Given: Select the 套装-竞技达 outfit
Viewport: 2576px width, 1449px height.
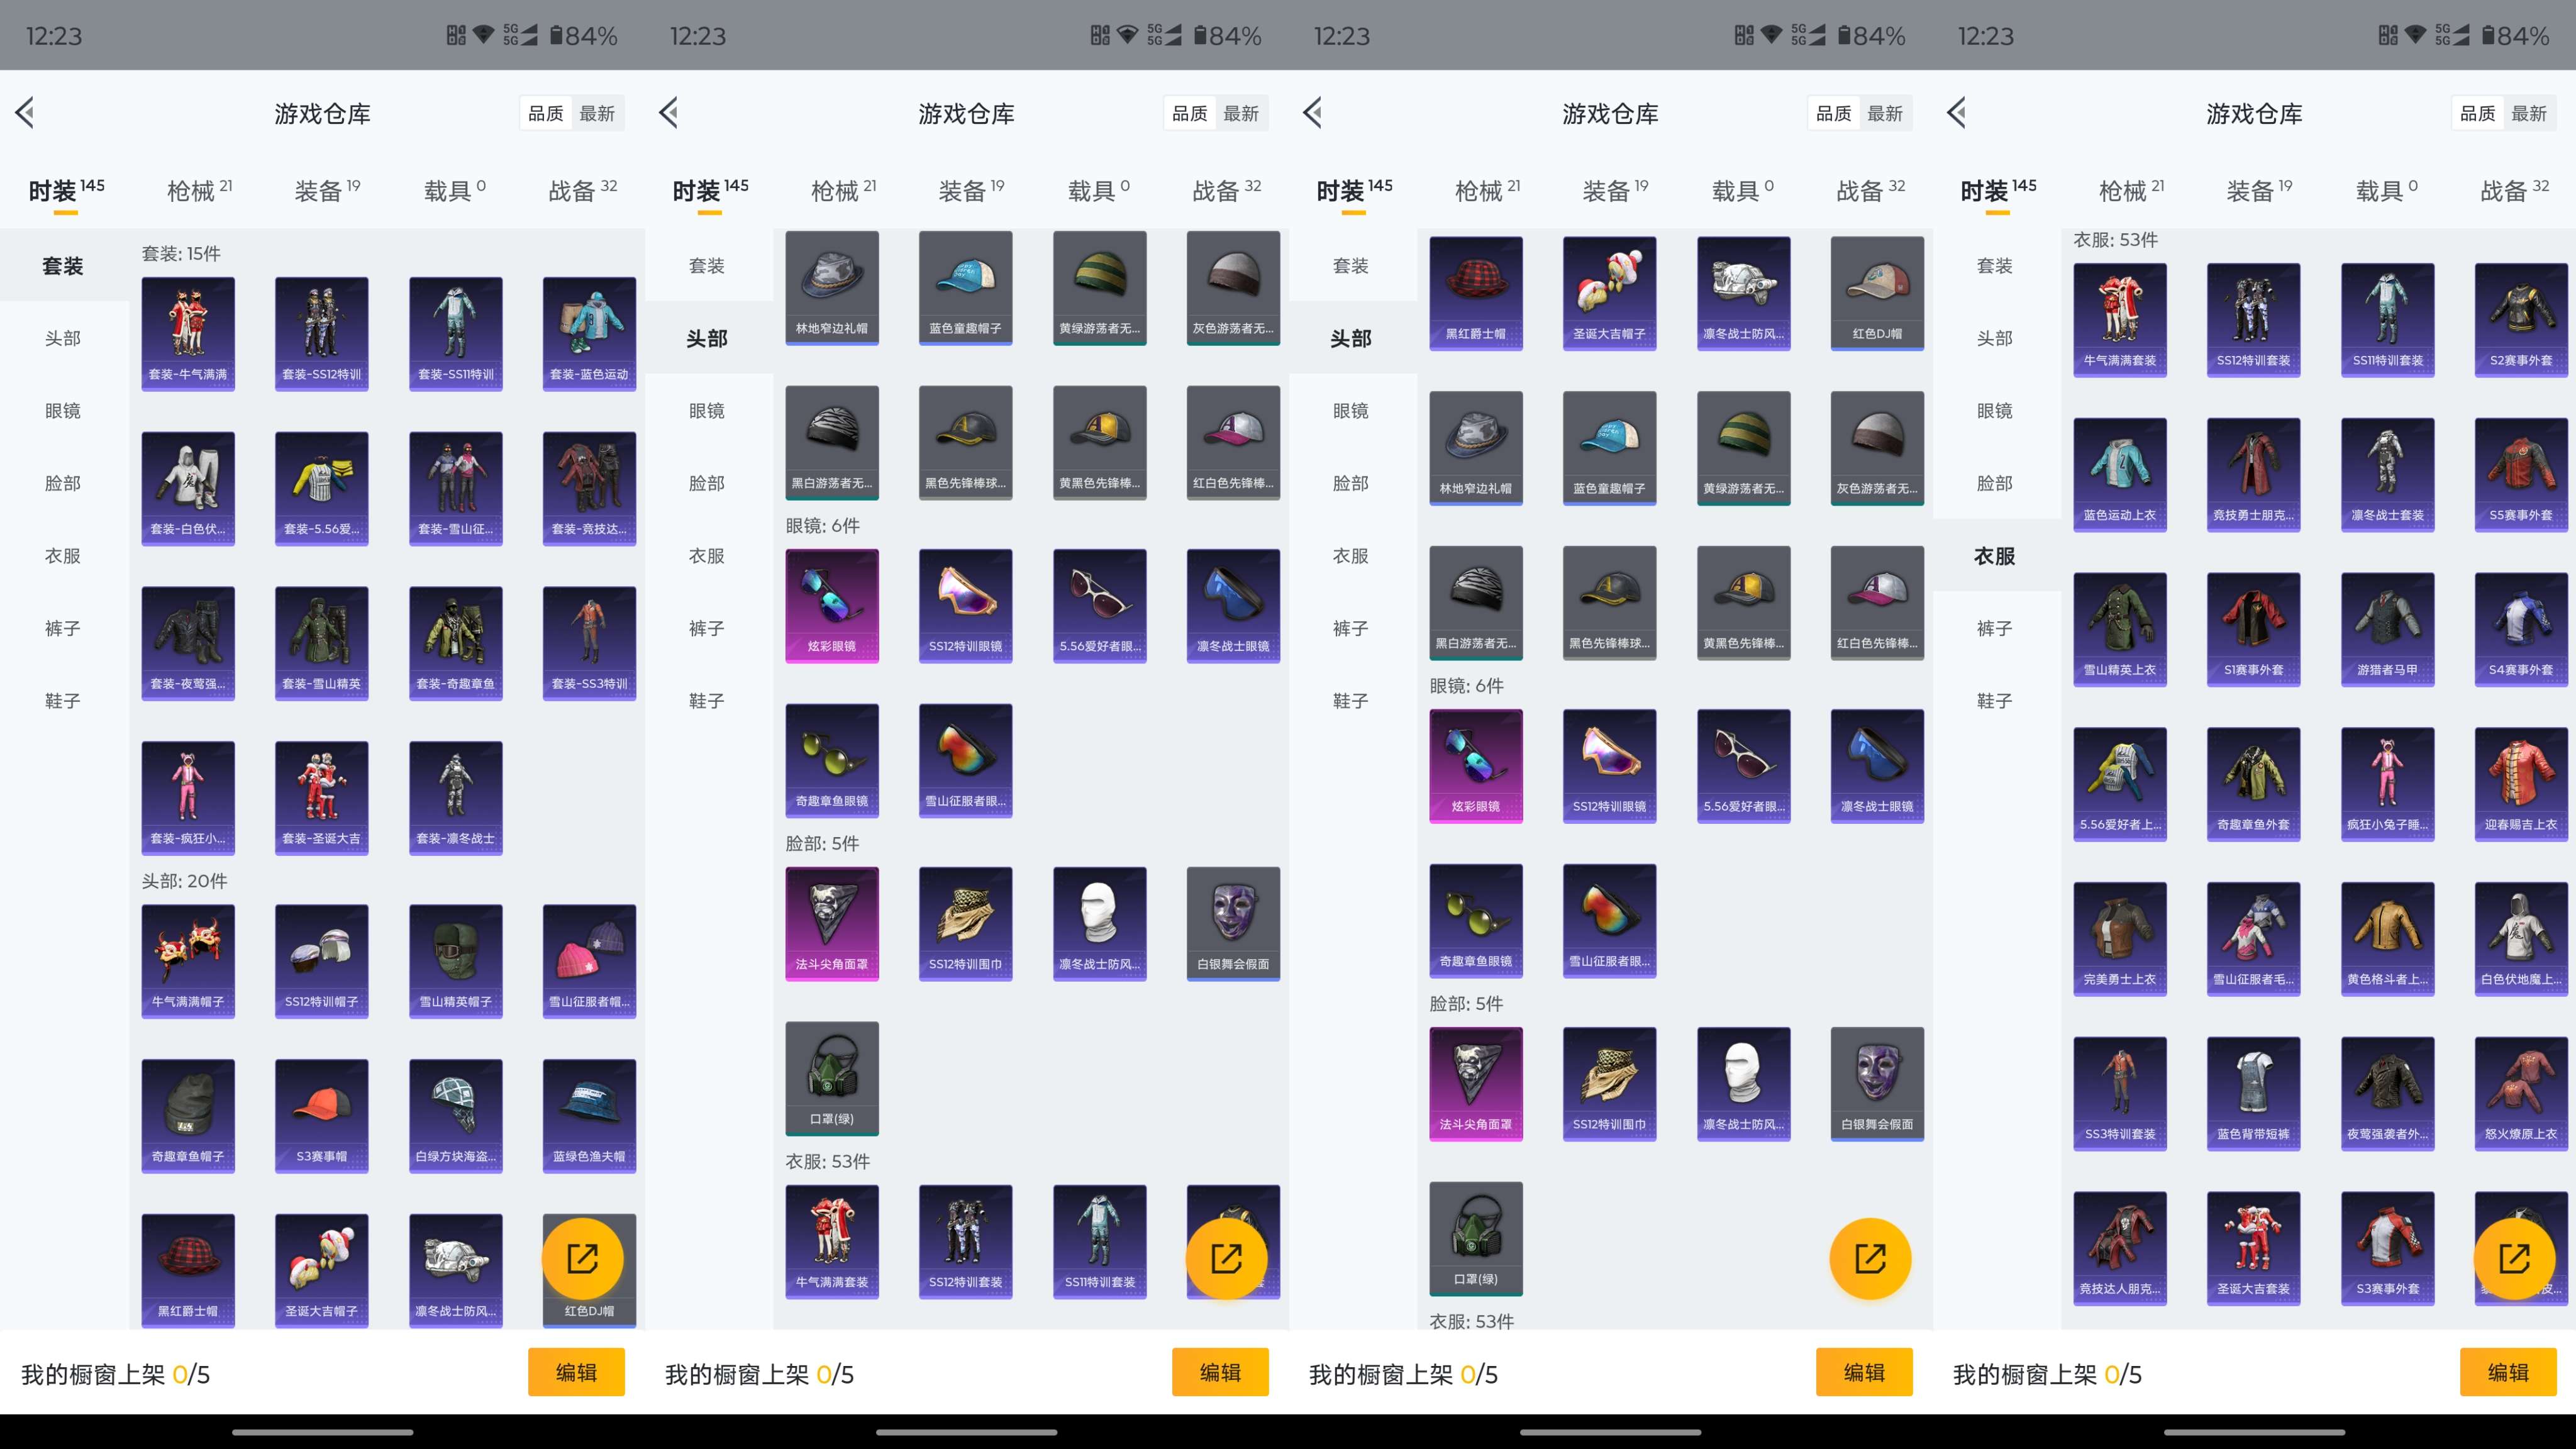Looking at the screenshot, I should pos(590,488).
